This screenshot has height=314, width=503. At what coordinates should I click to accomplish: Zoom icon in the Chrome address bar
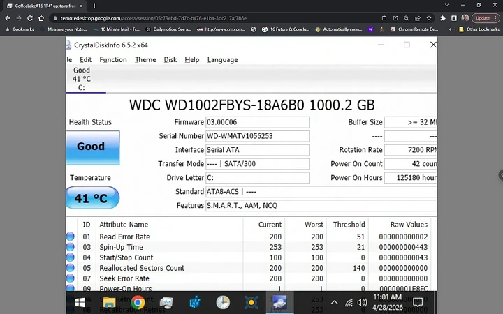[407, 18]
